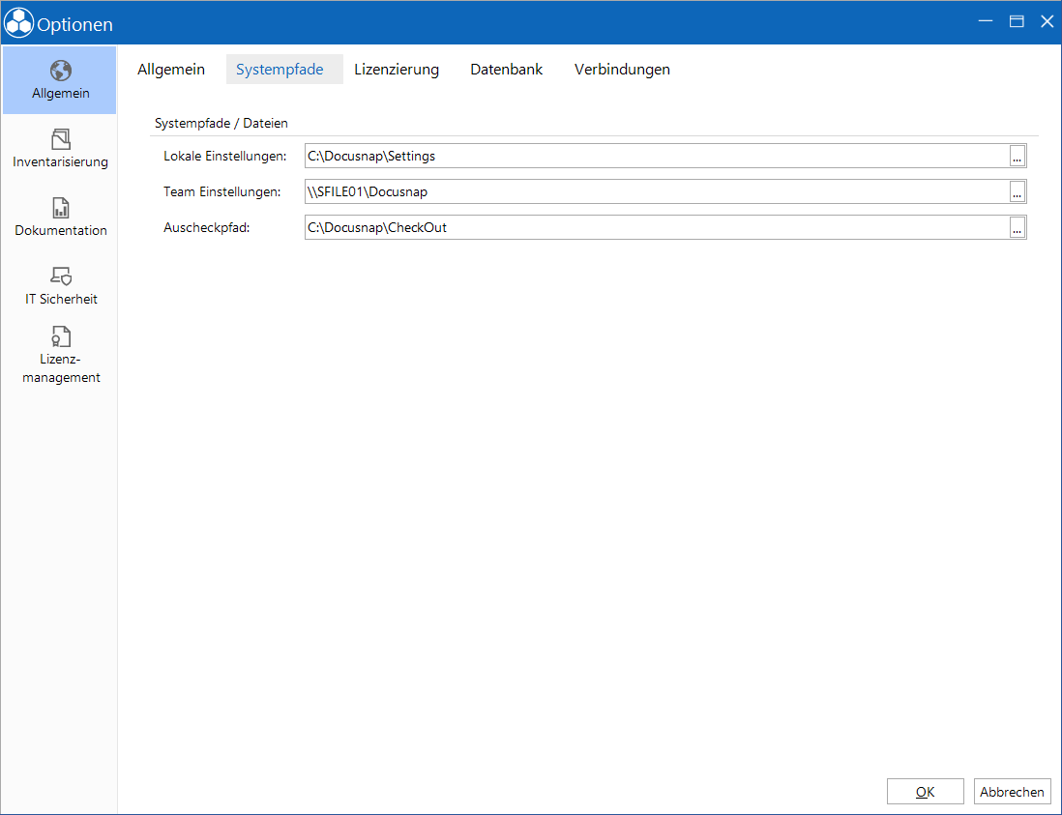
Task: Switch to the Allgemein tab
Action: click(170, 69)
